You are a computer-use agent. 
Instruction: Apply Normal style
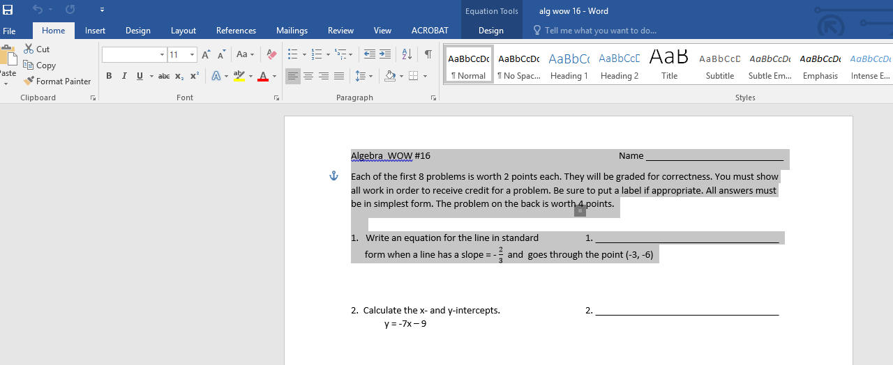click(x=469, y=65)
